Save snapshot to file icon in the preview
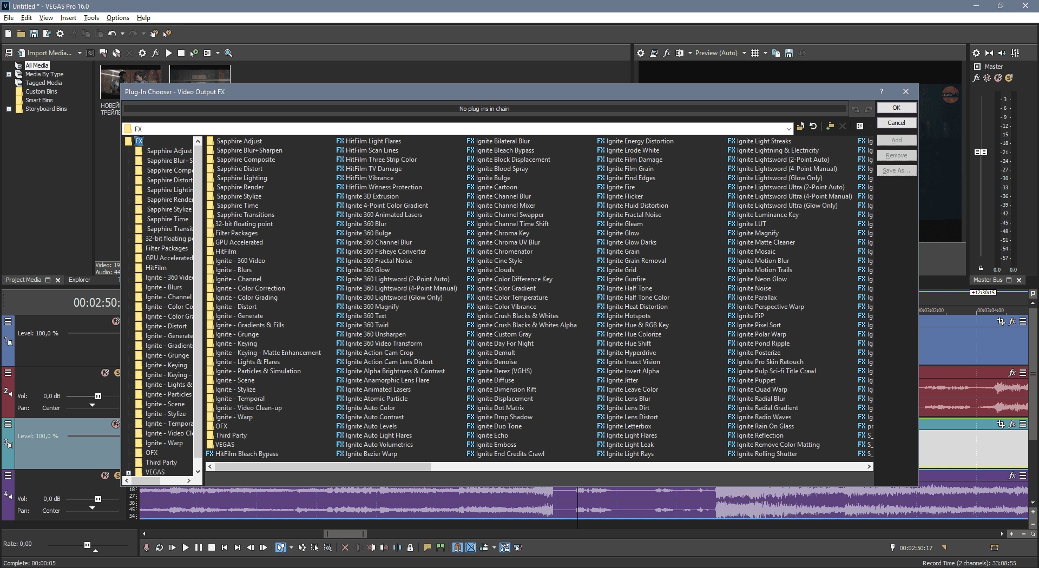Image resolution: width=1039 pixels, height=568 pixels. pyautogui.click(x=789, y=53)
